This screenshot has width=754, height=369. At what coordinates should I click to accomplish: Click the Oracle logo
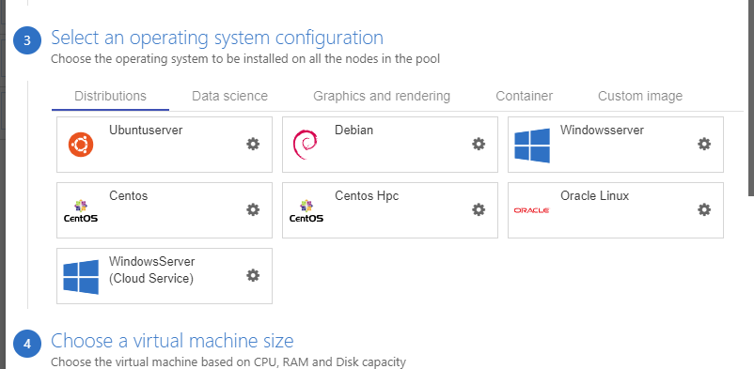coord(531,210)
